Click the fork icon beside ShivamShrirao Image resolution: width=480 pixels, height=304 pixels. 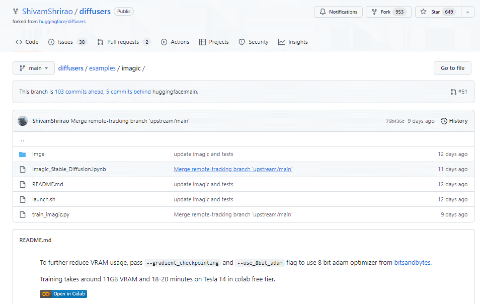click(15, 12)
